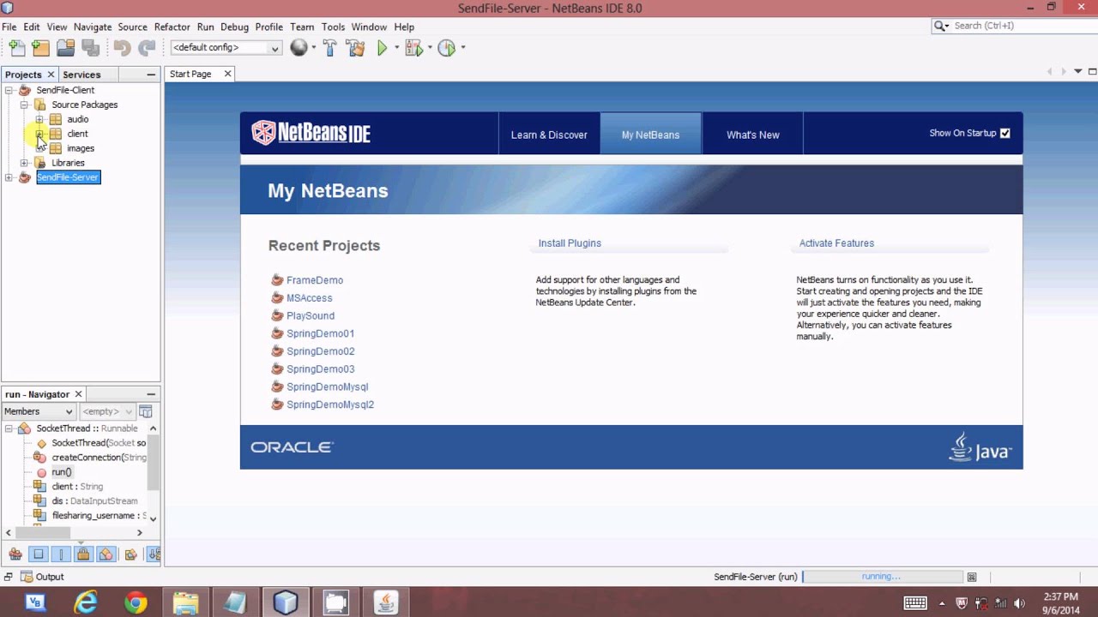This screenshot has height=617, width=1098.
Task: Click the Navigator Javadoc window icon
Action: [x=146, y=411]
